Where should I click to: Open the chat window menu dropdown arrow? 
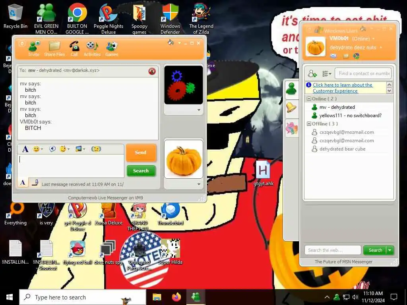pos(179,43)
